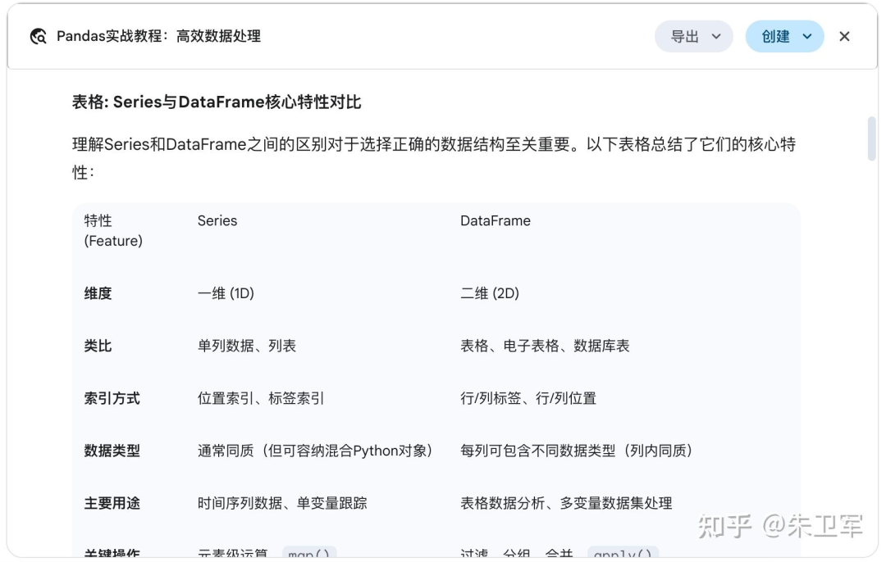This screenshot has height=562, width=886.
Task: Click the Series column header
Action: click(217, 220)
